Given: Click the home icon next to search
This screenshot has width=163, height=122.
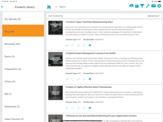Looking at the screenshot, I should coord(49,7).
